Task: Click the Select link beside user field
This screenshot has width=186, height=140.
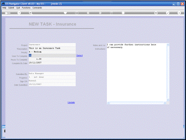Action: tap(79, 56)
